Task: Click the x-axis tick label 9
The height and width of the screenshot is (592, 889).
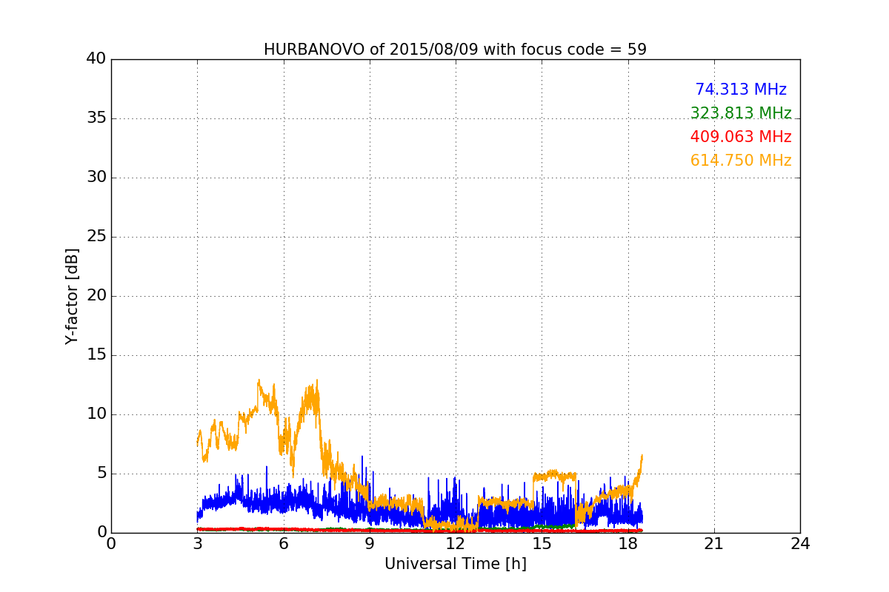Action: [369, 544]
